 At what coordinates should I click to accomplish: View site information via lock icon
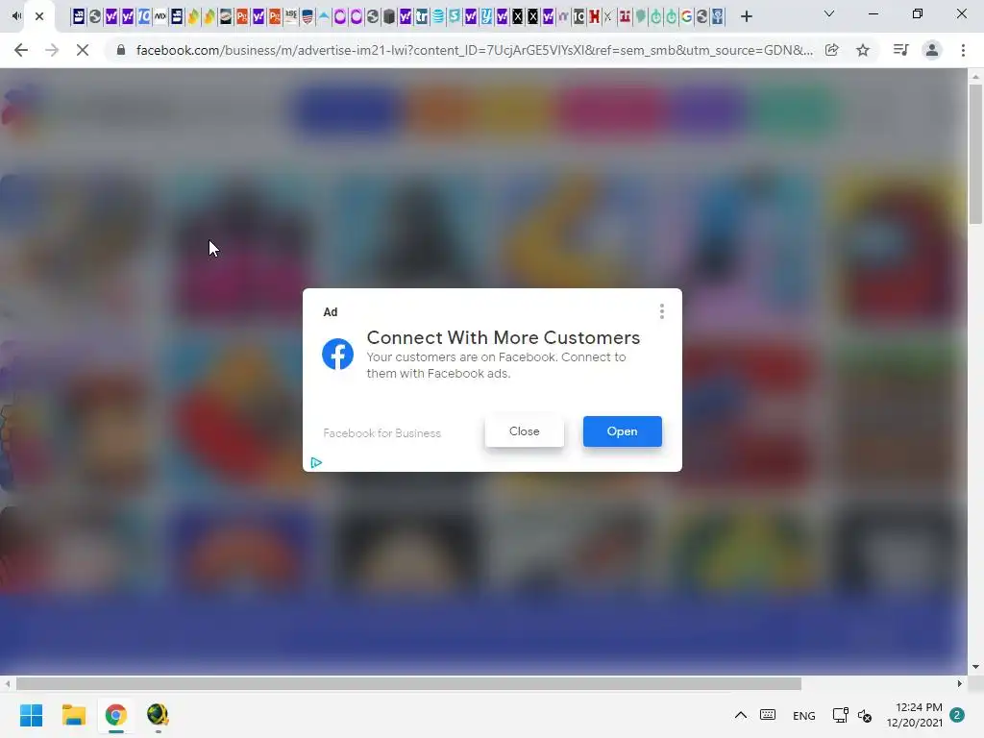[x=121, y=50]
